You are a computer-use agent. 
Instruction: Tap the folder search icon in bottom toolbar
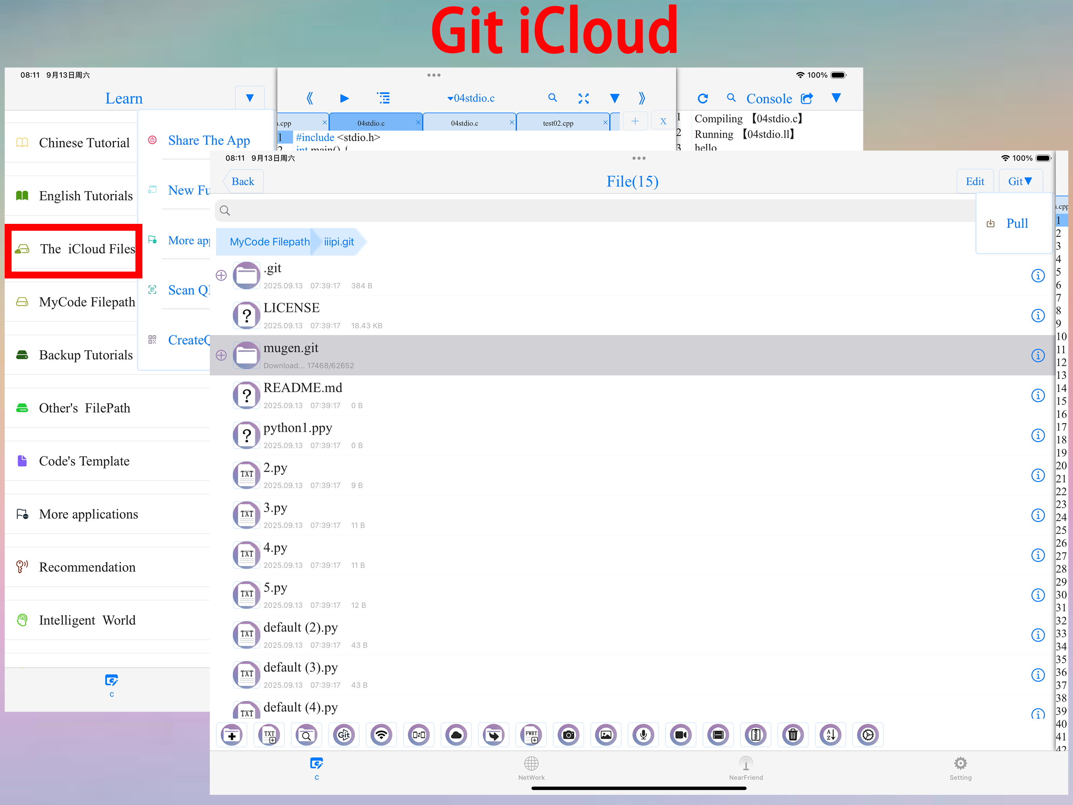point(306,735)
